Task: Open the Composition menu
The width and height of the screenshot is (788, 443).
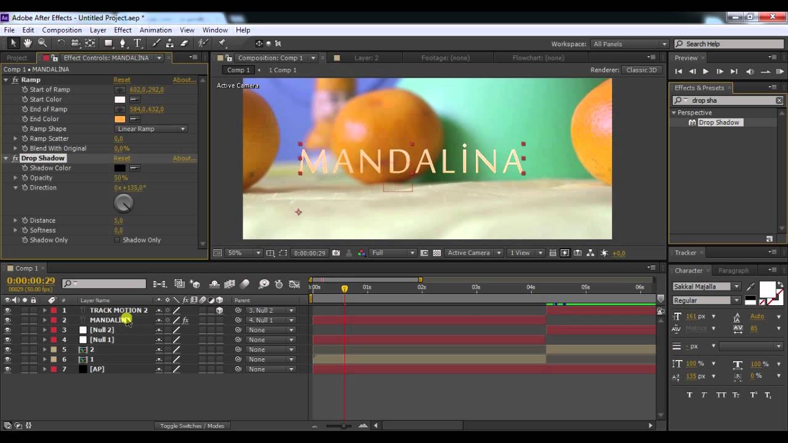Action: coord(62,30)
